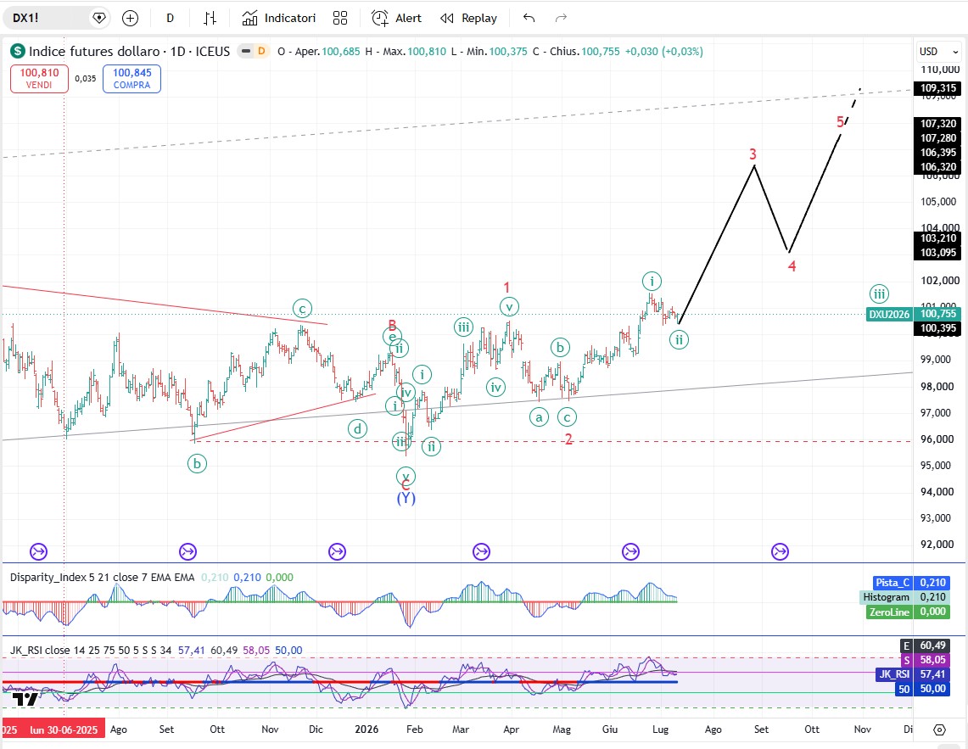Click the 100,395 price axis label
The image size is (968, 749).
tap(937, 328)
